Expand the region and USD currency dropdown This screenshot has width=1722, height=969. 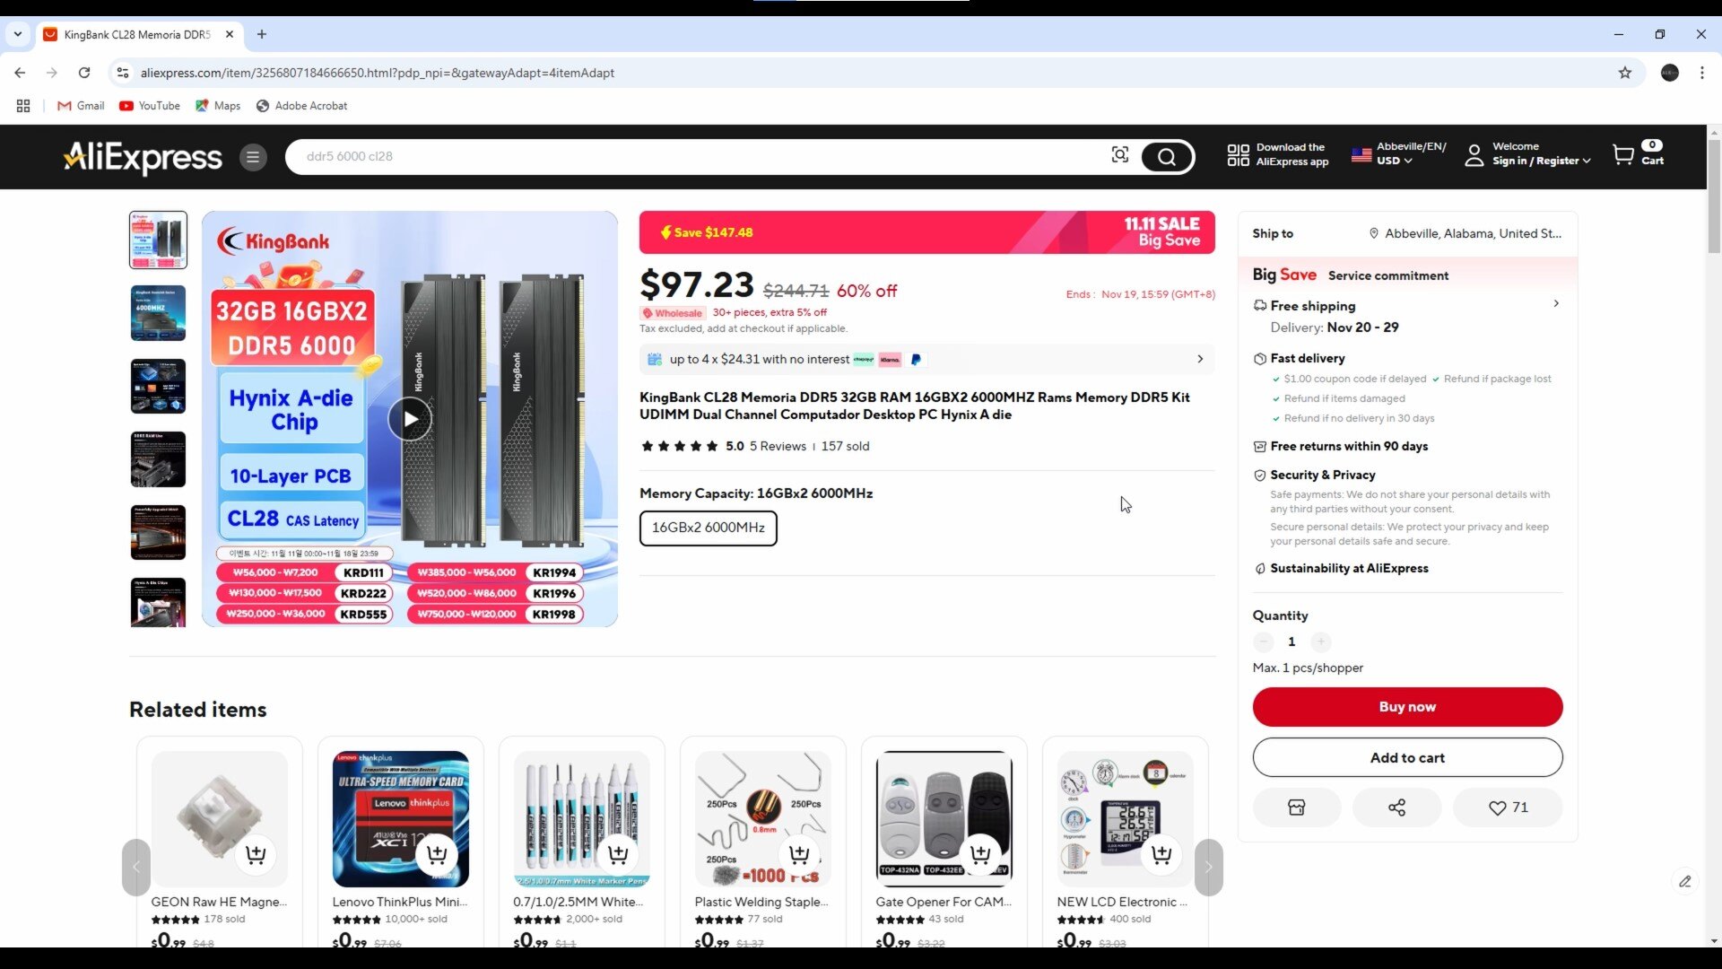pos(1398,154)
